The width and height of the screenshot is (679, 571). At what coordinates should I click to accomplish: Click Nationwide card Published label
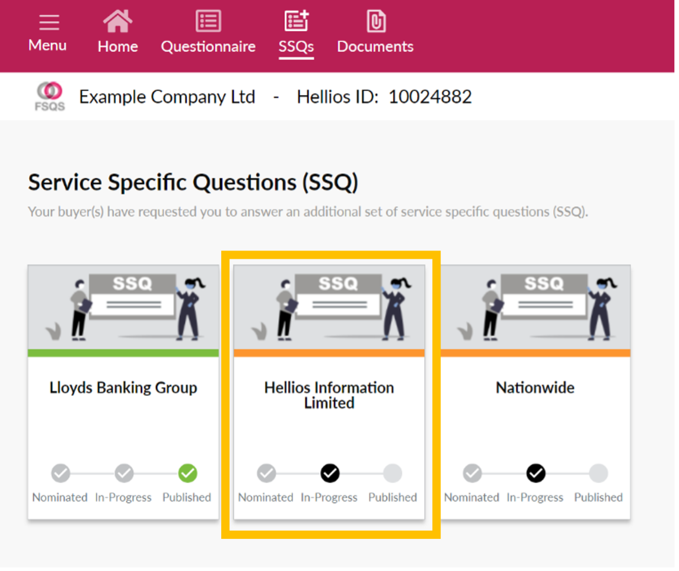point(598,497)
